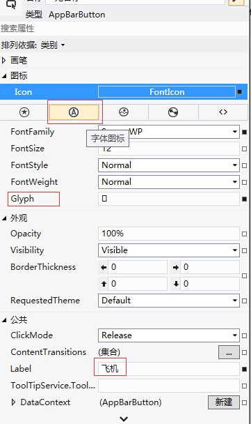Open the FontStyle Normal dropdown
This screenshot has height=424, width=251.
(169, 165)
